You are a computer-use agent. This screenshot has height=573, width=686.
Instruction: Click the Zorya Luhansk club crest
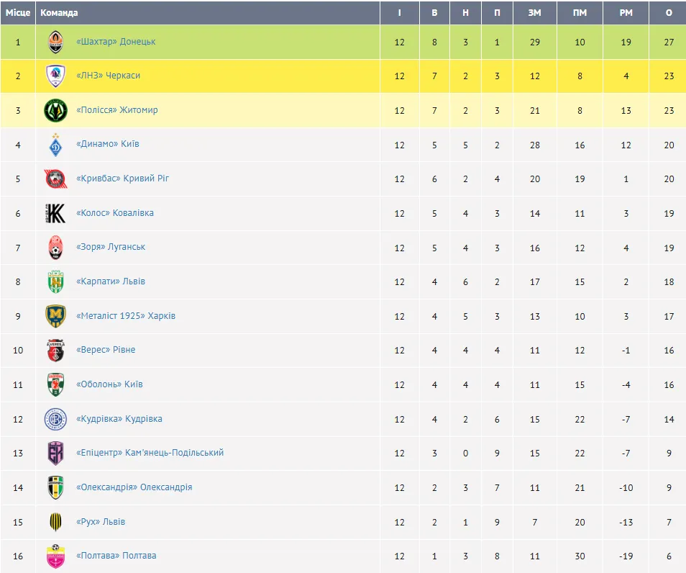pyautogui.click(x=55, y=248)
